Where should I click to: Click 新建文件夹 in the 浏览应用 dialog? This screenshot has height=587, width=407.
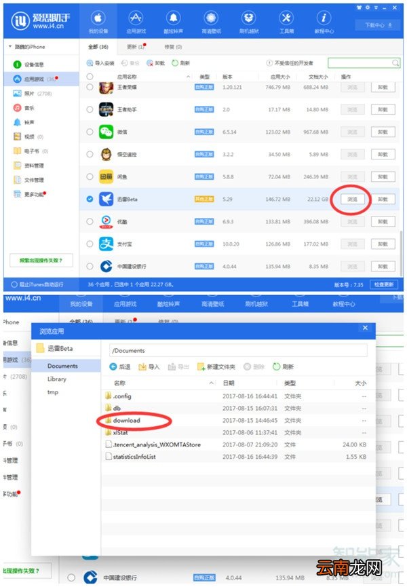point(216,366)
